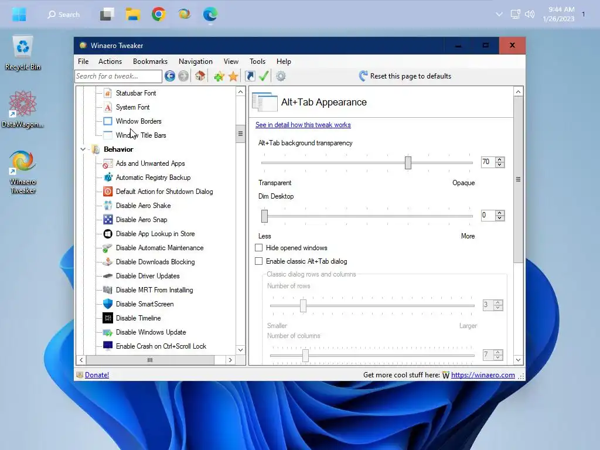Viewport: 600px width, 450px height.
Task: Click Disable App Lookup in Store icon
Action: pyautogui.click(x=108, y=234)
